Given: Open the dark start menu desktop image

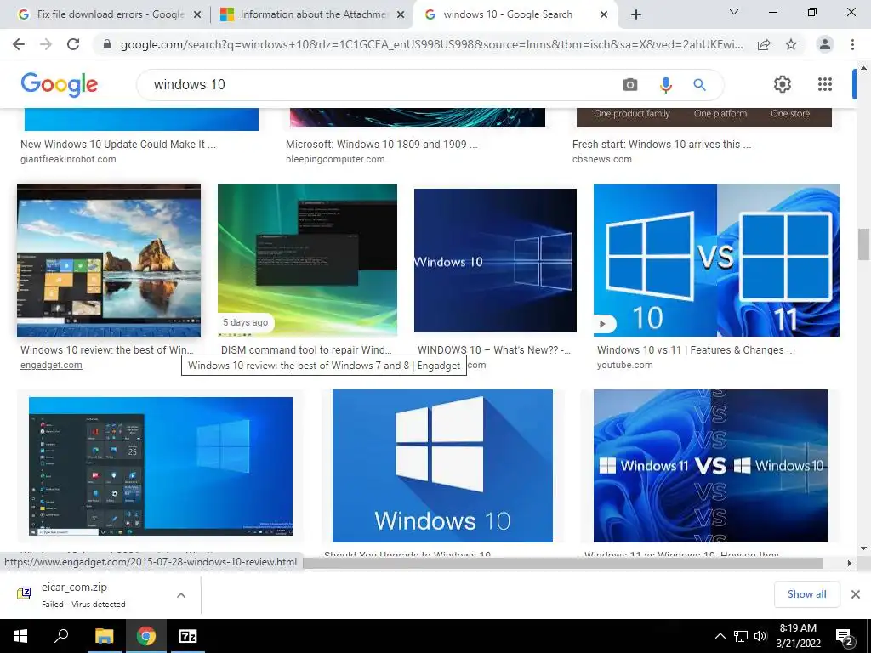Looking at the screenshot, I should [161, 467].
